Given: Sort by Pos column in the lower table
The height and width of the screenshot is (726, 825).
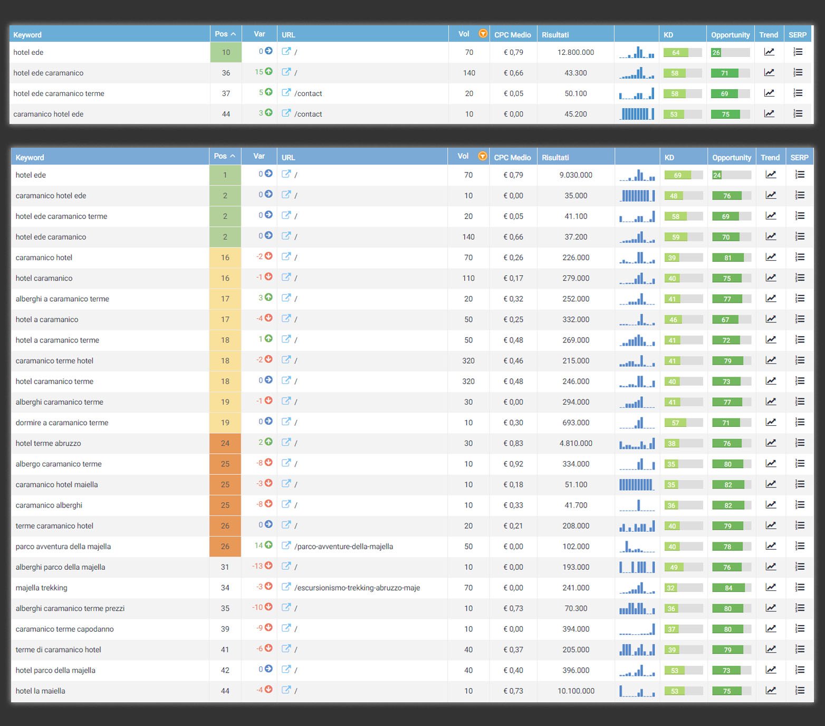Looking at the screenshot, I should click(224, 156).
